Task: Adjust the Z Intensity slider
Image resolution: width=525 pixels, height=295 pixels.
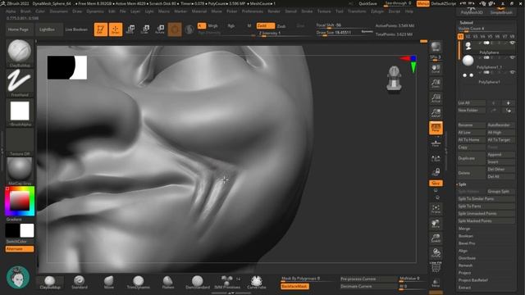Action: (x=285, y=34)
